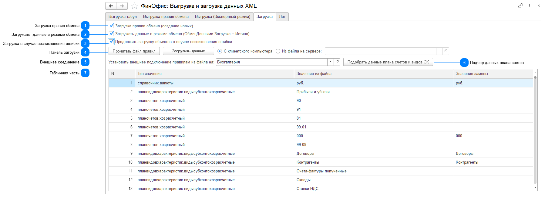Image resolution: width=545 pixels, height=197 pixels.
Task: Switch to the Выгрузка правил обмена tab
Action: pyautogui.click(x=166, y=17)
